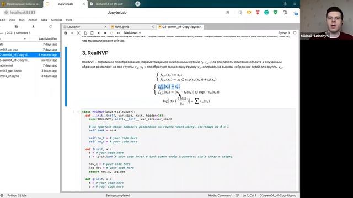Open the Tabs menu
The image size is (353, 198).
coord(44,20)
